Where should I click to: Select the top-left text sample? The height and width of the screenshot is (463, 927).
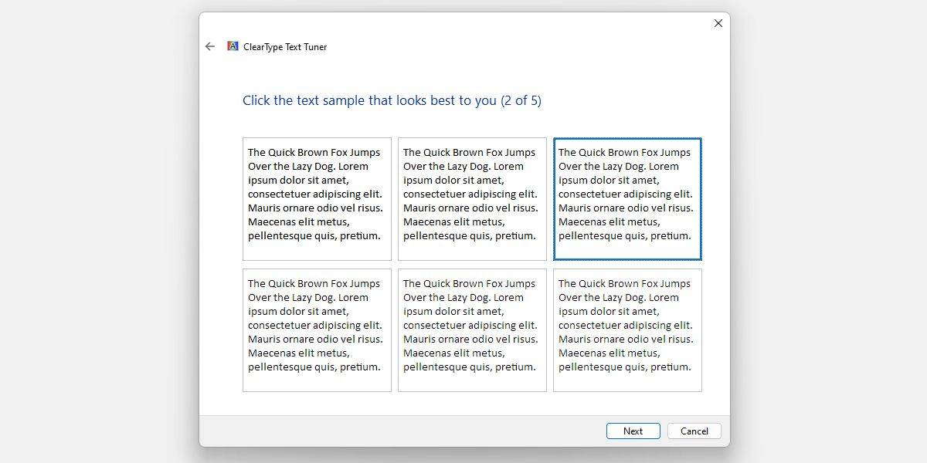(x=317, y=199)
